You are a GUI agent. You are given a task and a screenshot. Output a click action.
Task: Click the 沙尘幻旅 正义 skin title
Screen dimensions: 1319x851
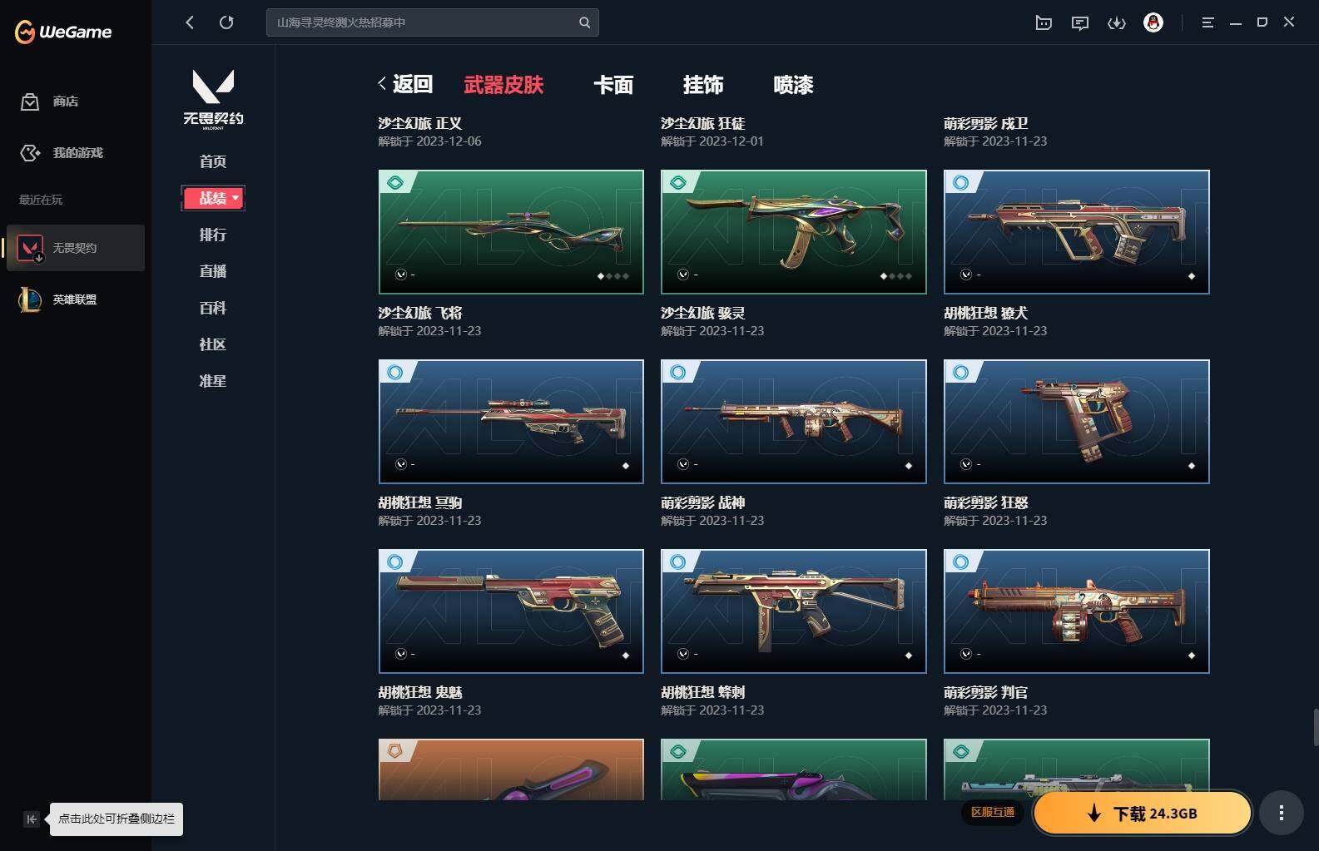[x=419, y=123]
